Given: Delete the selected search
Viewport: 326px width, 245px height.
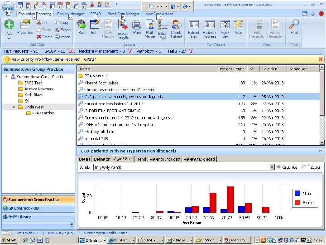Looking at the screenshot, I should [44, 37].
